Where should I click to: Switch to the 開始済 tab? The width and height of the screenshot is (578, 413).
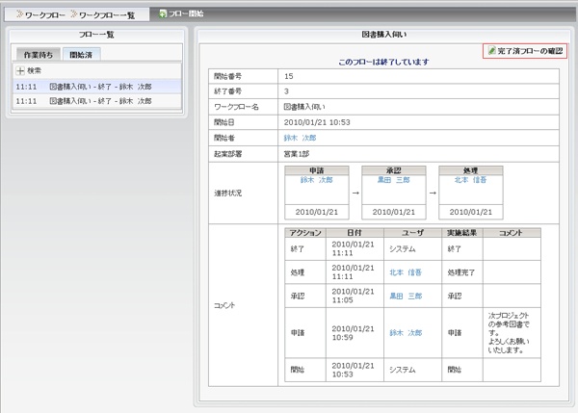pos(81,55)
